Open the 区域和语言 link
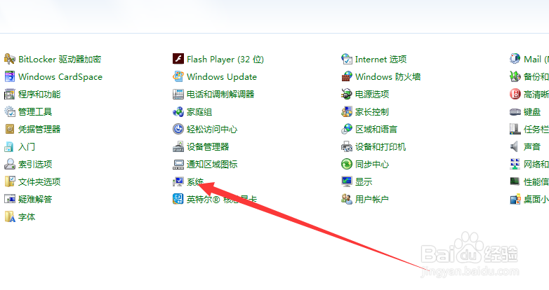The width and height of the screenshot is (549, 290). (376, 130)
